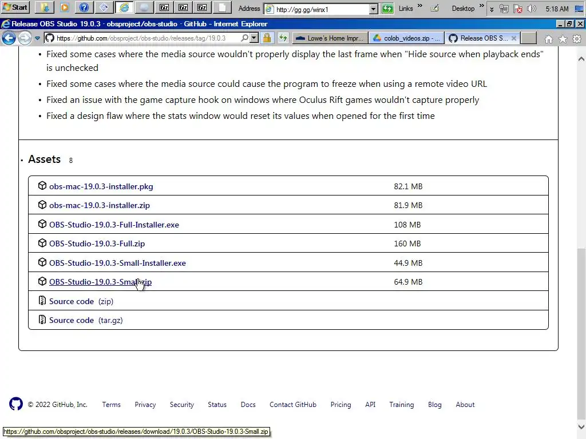Image resolution: width=586 pixels, height=439 pixels.
Task: Collapse the Assets section heading
Action: (x=44, y=159)
